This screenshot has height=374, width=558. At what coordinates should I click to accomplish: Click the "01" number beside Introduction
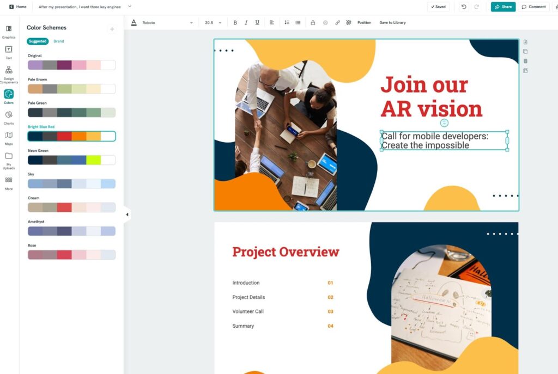click(330, 283)
